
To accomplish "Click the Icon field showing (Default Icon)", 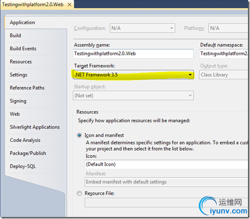I will tap(167, 164).
